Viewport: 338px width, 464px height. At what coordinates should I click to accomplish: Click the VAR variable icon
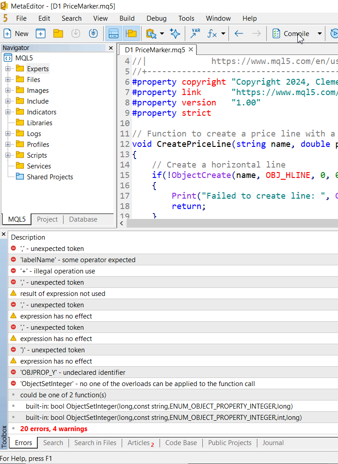[x=195, y=33]
